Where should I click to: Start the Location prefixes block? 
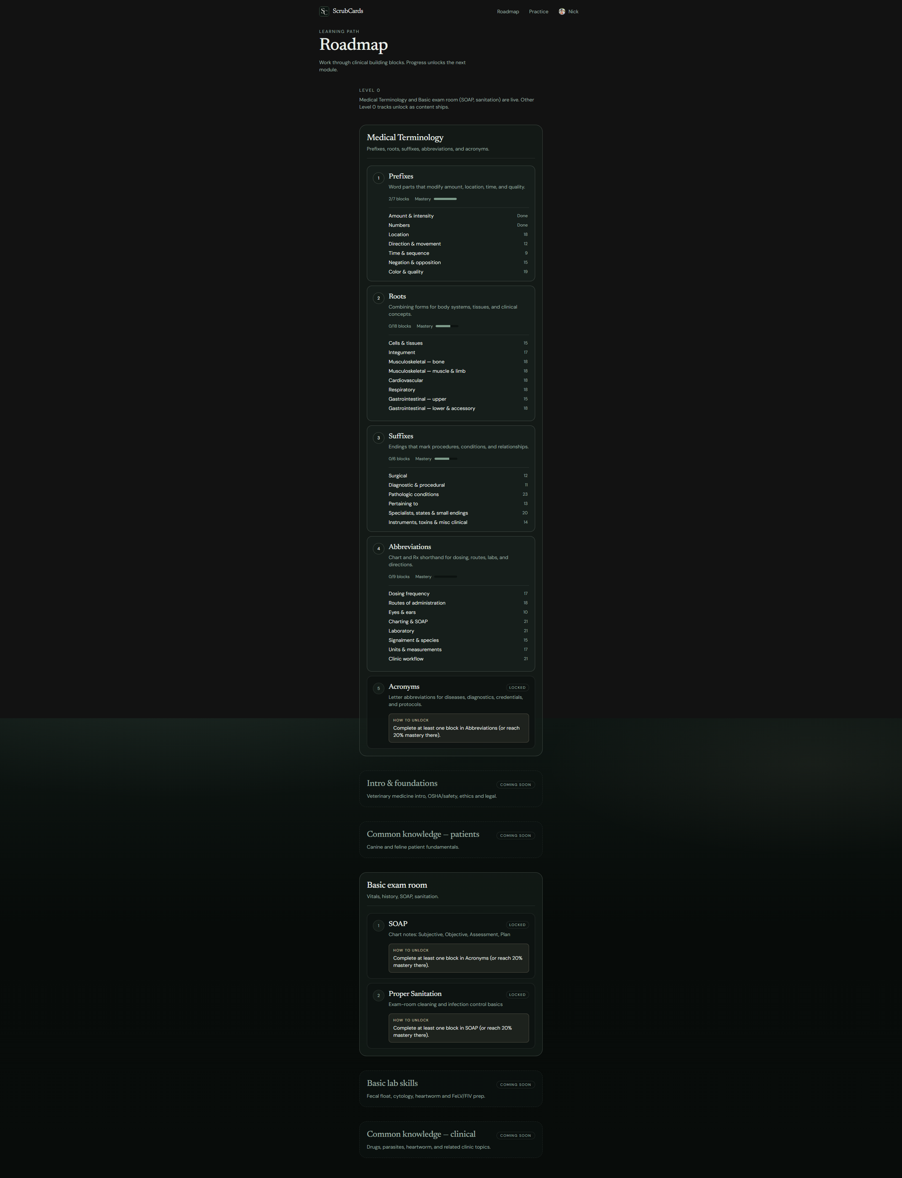coord(458,235)
